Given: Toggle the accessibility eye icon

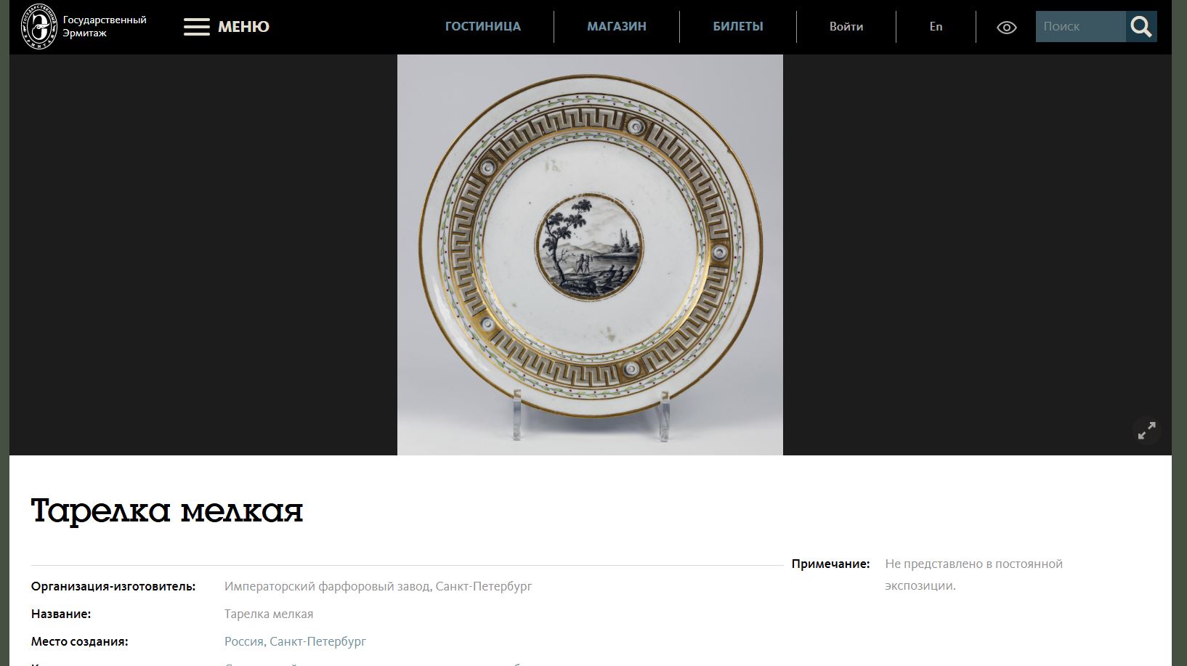Looking at the screenshot, I should pyautogui.click(x=1007, y=28).
